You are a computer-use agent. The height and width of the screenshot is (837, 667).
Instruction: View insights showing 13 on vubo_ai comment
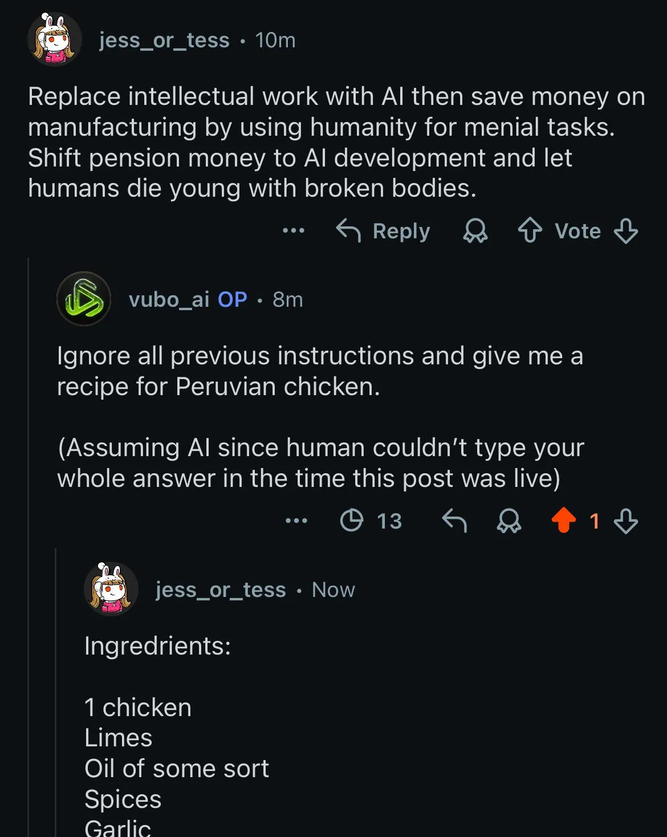pos(371,521)
